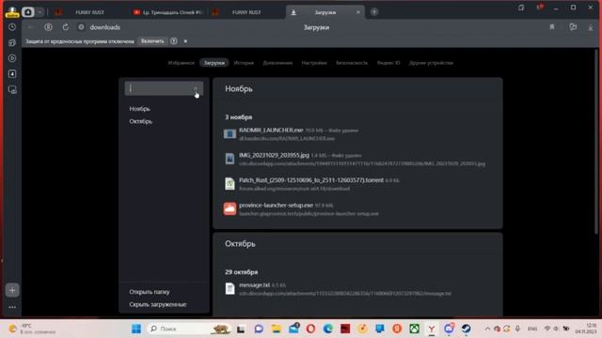Open the Яндекс ID section
The width and height of the screenshot is (602, 338).
388,63
